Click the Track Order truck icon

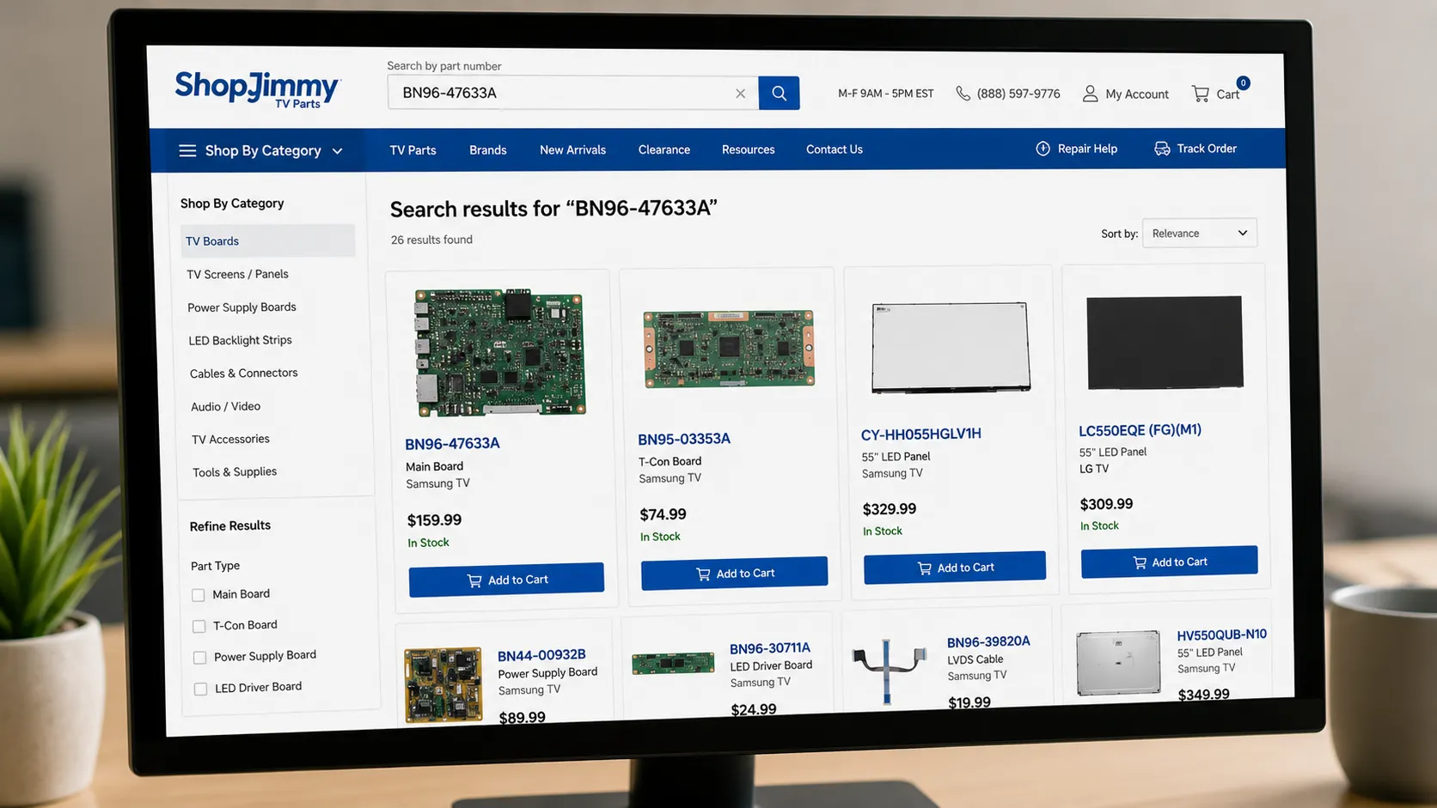point(1162,149)
